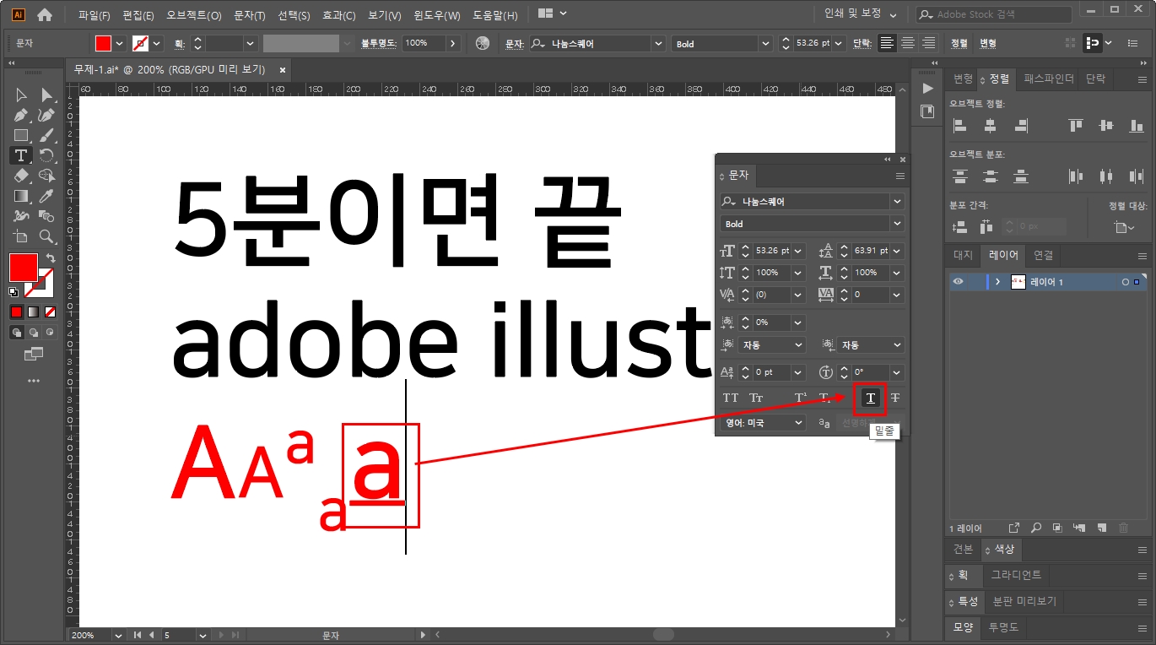Select the Eyedropper tool
The height and width of the screenshot is (645, 1156).
[46, 196]
